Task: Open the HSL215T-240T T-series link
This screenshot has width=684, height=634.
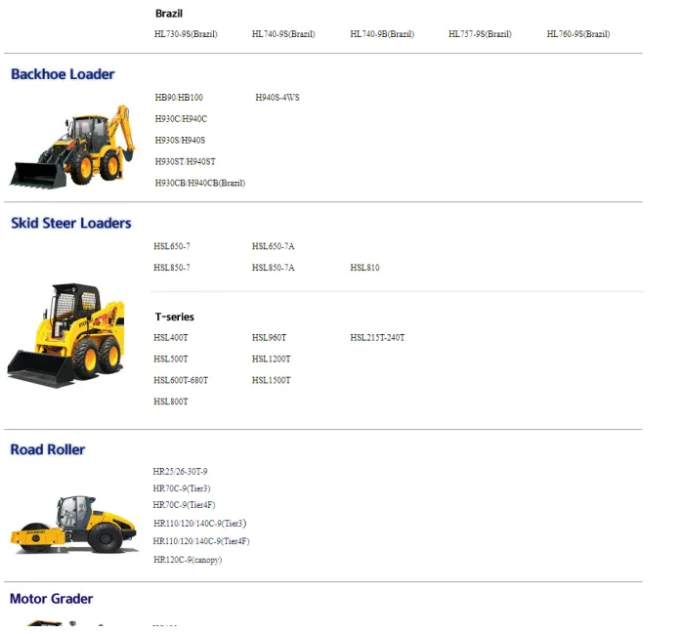Action: tap(377, 337)
